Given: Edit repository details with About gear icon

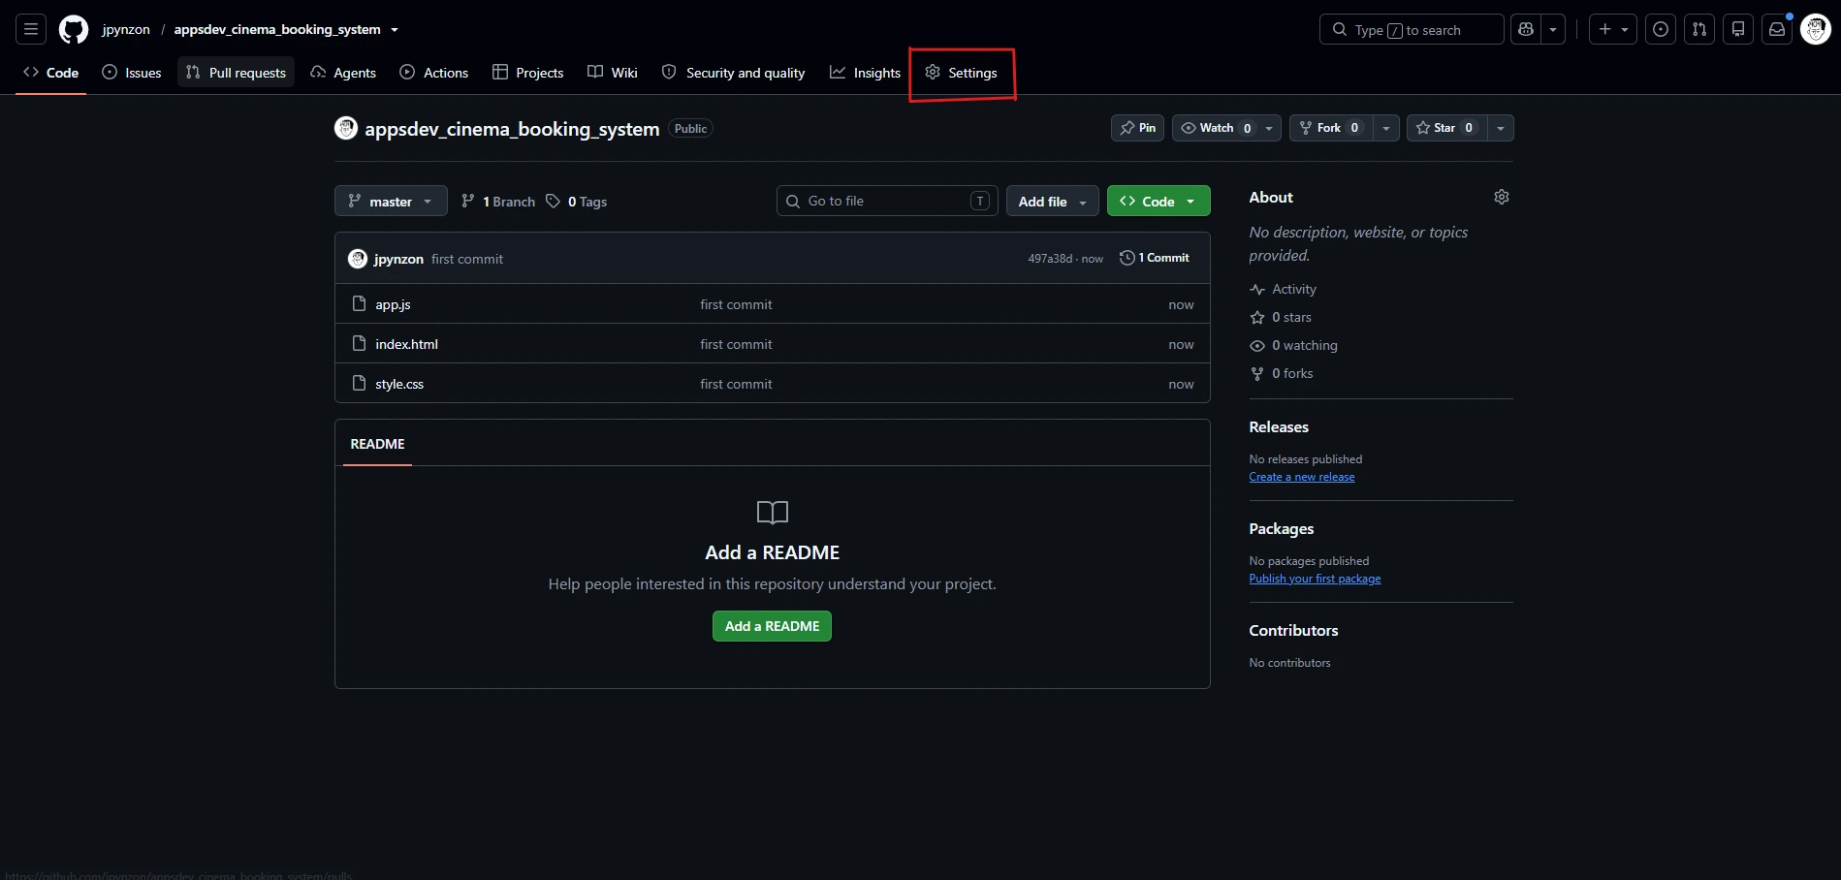Looking at the screenshot, I should [x=1502, y=197].
